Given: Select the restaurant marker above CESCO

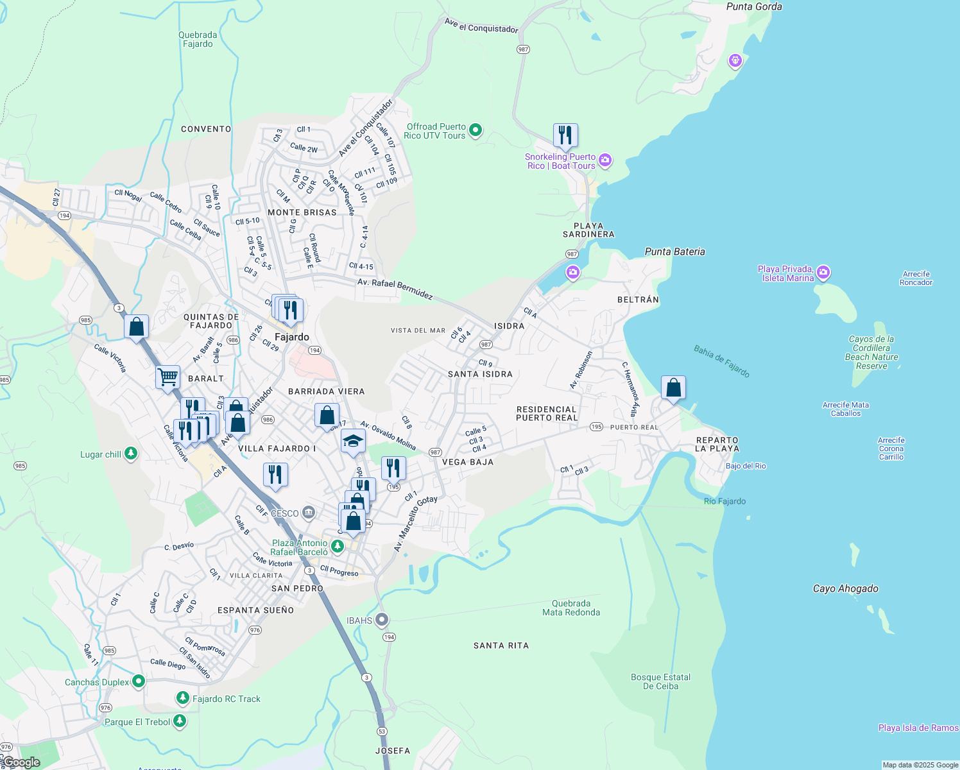Looking at the screenshot, I should pos(275,475).
